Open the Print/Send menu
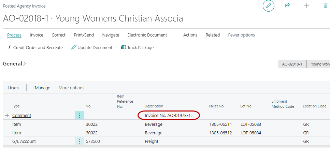The image size is (330, 148). (x=84, y=35)
